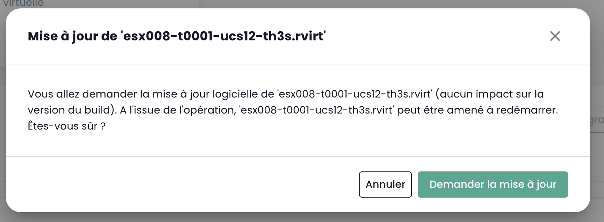Viewport: 604px width, 222px height.
Task: Click the hostname in the first message line
Action: coord(355,94)
